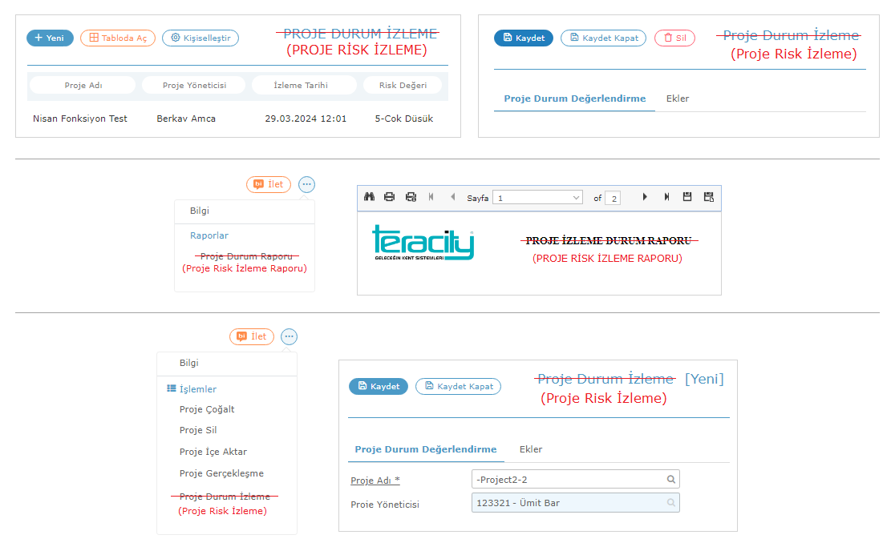The image size is (895, 551).
Task: Jump to the last report page arrow
Action: pos(666,197)
